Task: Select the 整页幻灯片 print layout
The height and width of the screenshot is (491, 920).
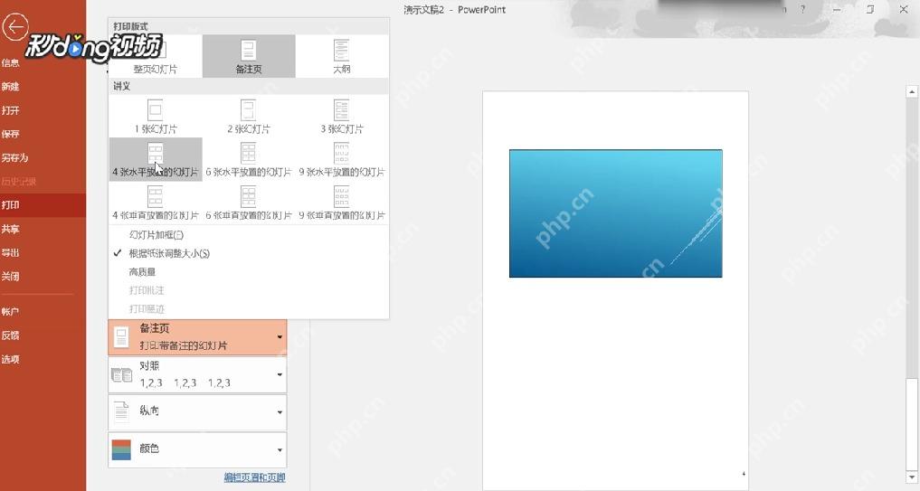Action: coord(156,56)
